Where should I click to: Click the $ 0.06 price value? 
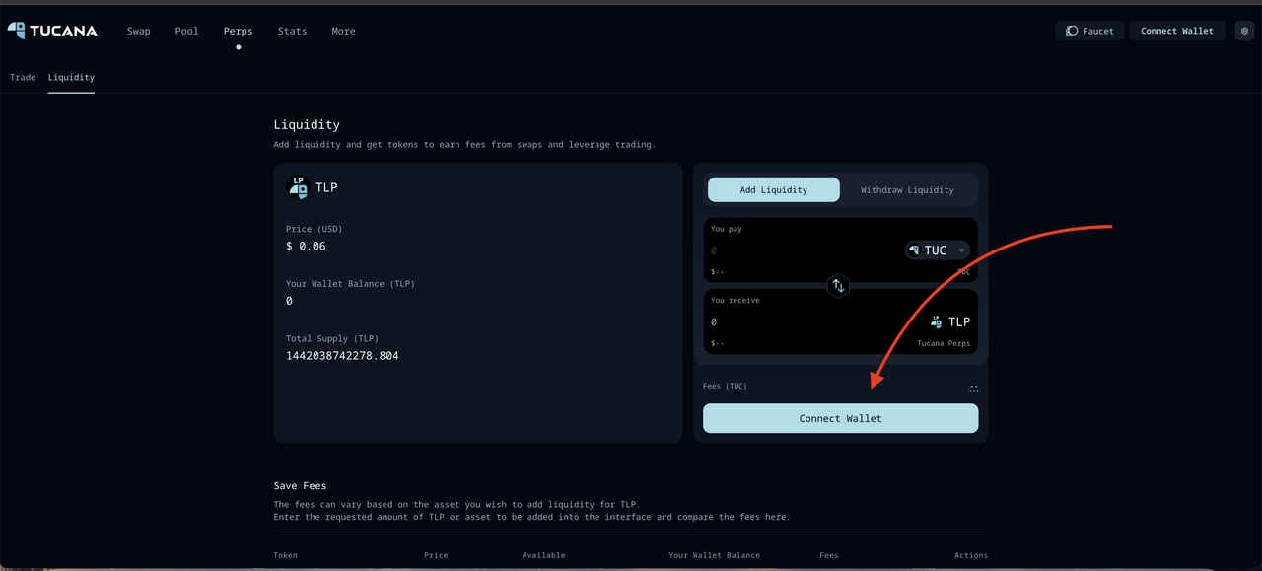(306, 247)
